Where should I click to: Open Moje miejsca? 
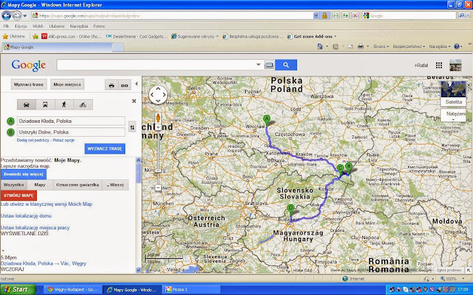[67, 85]
